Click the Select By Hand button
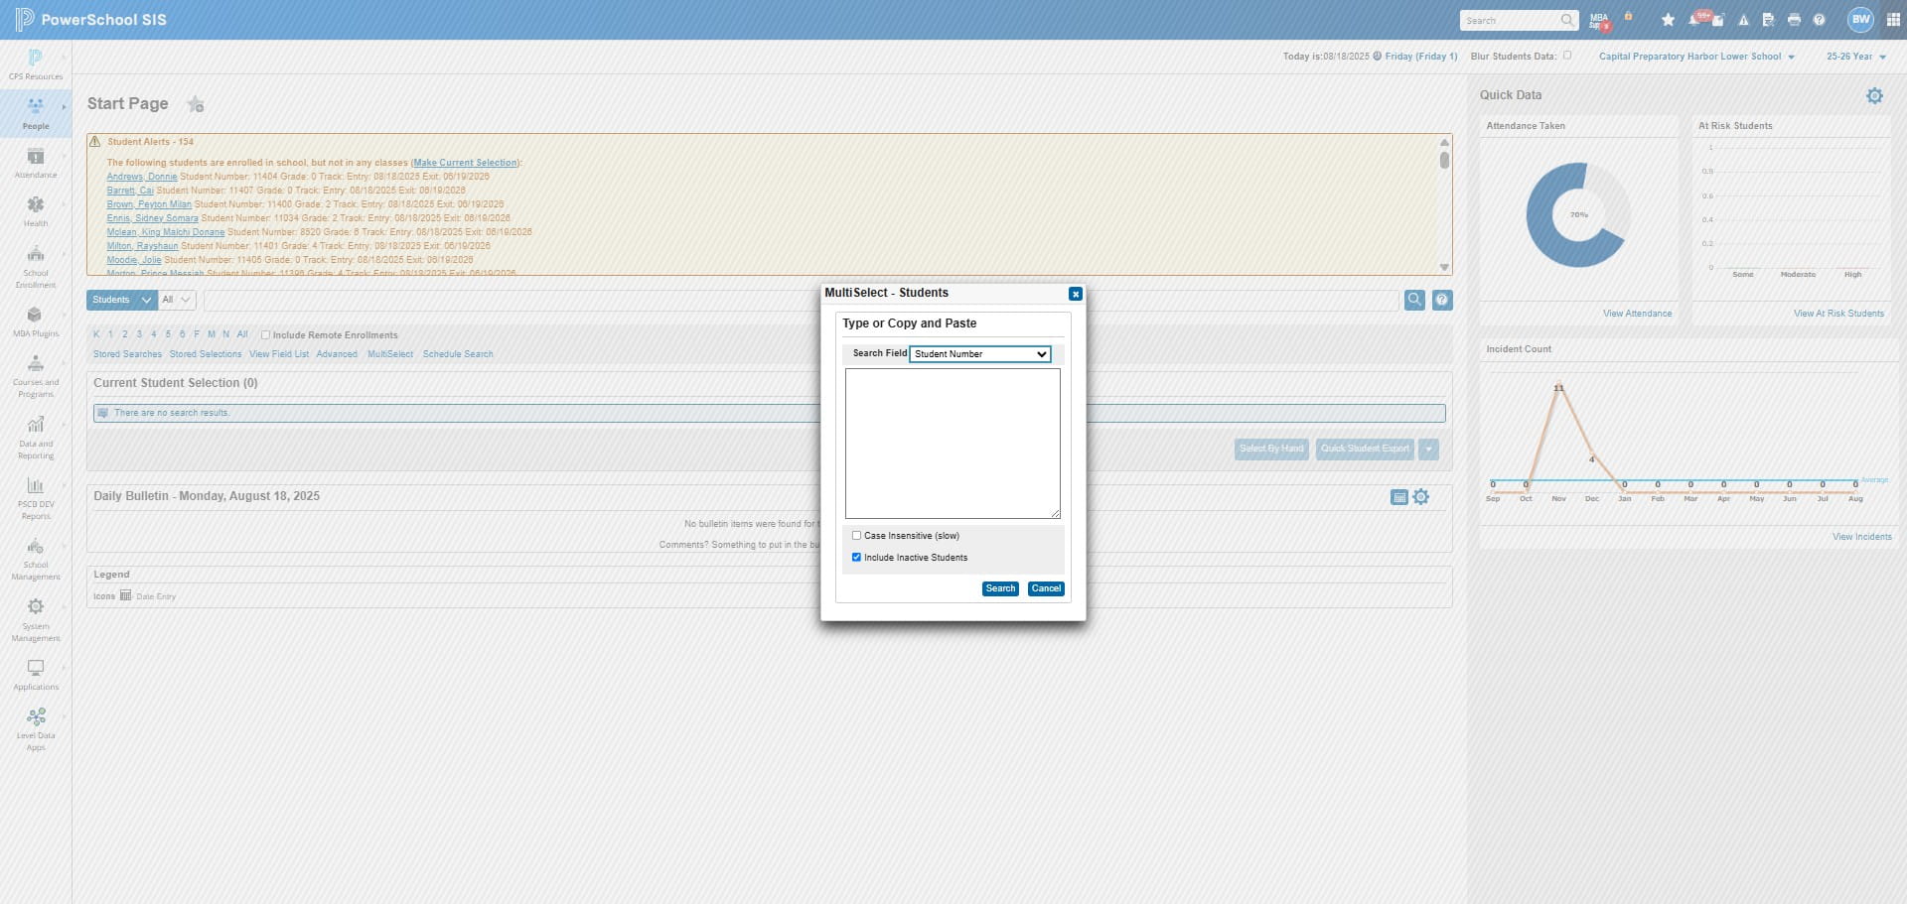This screenshot has width=1907, height=904. (x=1271, y=449)
